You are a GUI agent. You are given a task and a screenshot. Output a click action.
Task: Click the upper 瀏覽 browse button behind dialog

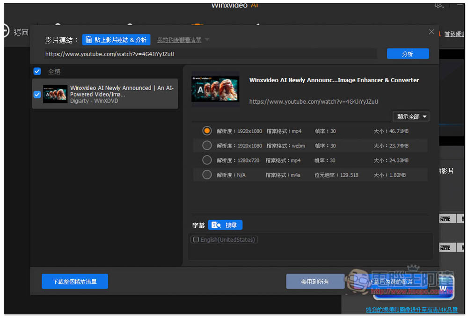click(447, 219)
